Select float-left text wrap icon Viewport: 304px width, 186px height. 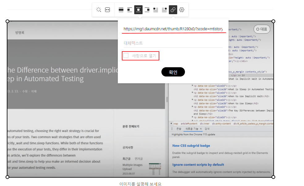pos(156,10)
